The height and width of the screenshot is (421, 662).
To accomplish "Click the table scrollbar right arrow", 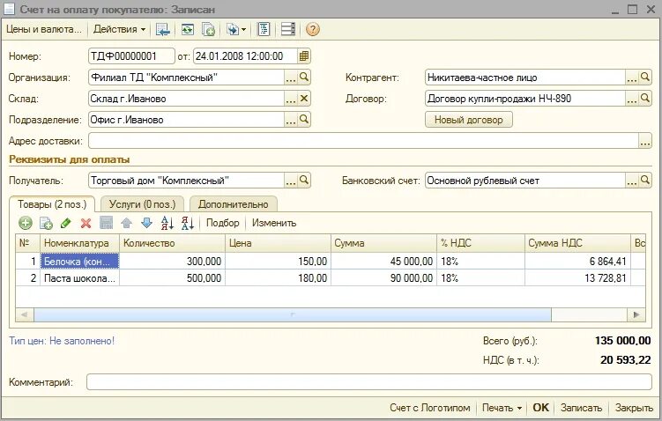I will click(x=636, y=314).
